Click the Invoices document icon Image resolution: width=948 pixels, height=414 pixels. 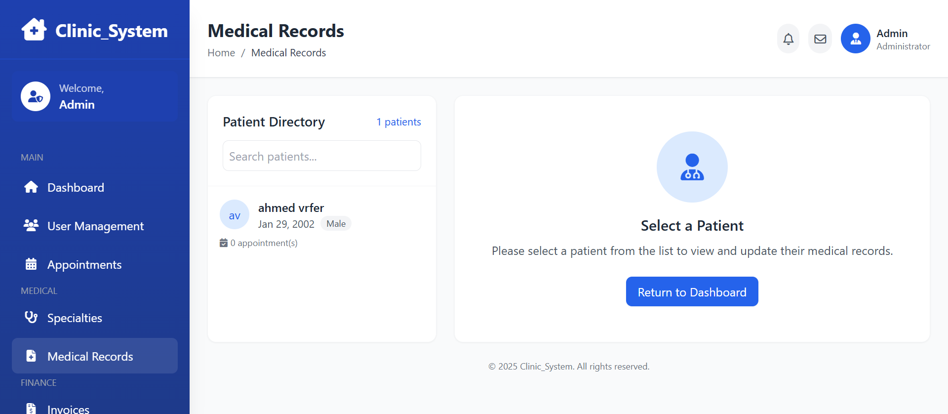tap(31, 408)
